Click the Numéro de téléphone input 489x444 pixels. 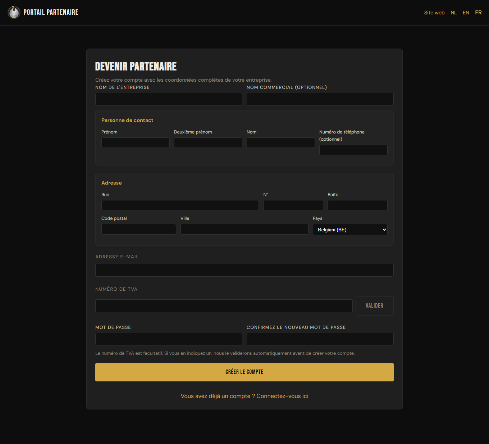[353, 150]
